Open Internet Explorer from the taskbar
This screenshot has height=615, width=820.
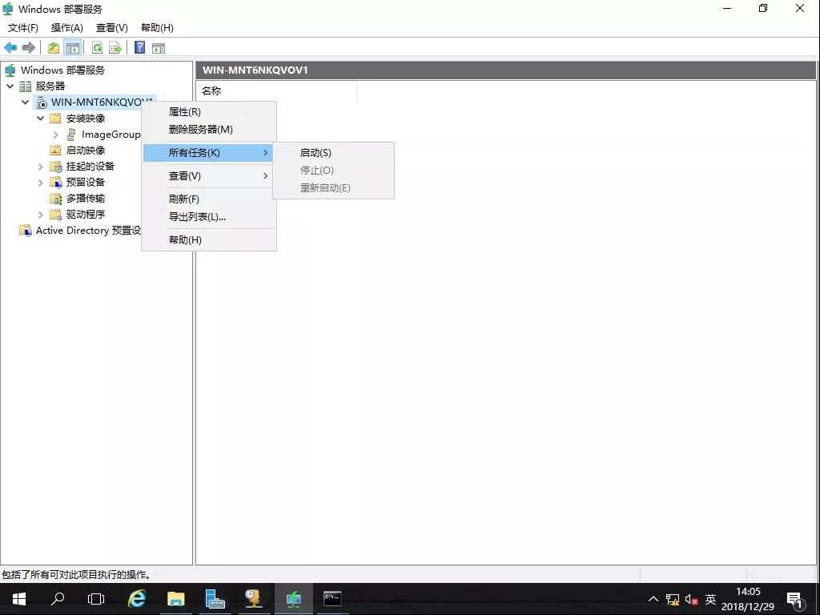(x=137, y=598)
